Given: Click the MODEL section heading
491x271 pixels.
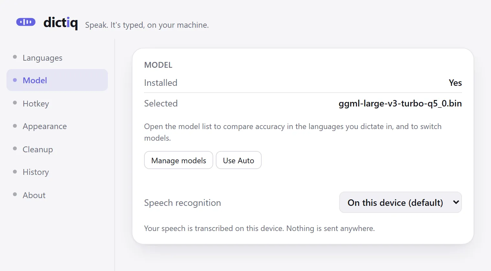Looking at the screenshot, I should point(158,65).
